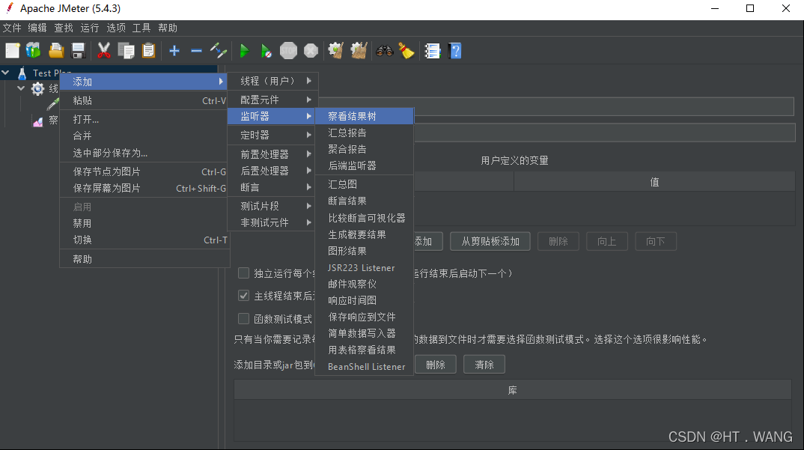Click the Help question mark icon
The image size is (804, 450).
click(x=455, y=51)
